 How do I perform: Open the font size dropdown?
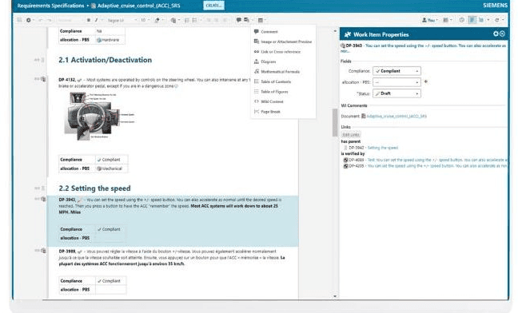click(x=145, y=20)
